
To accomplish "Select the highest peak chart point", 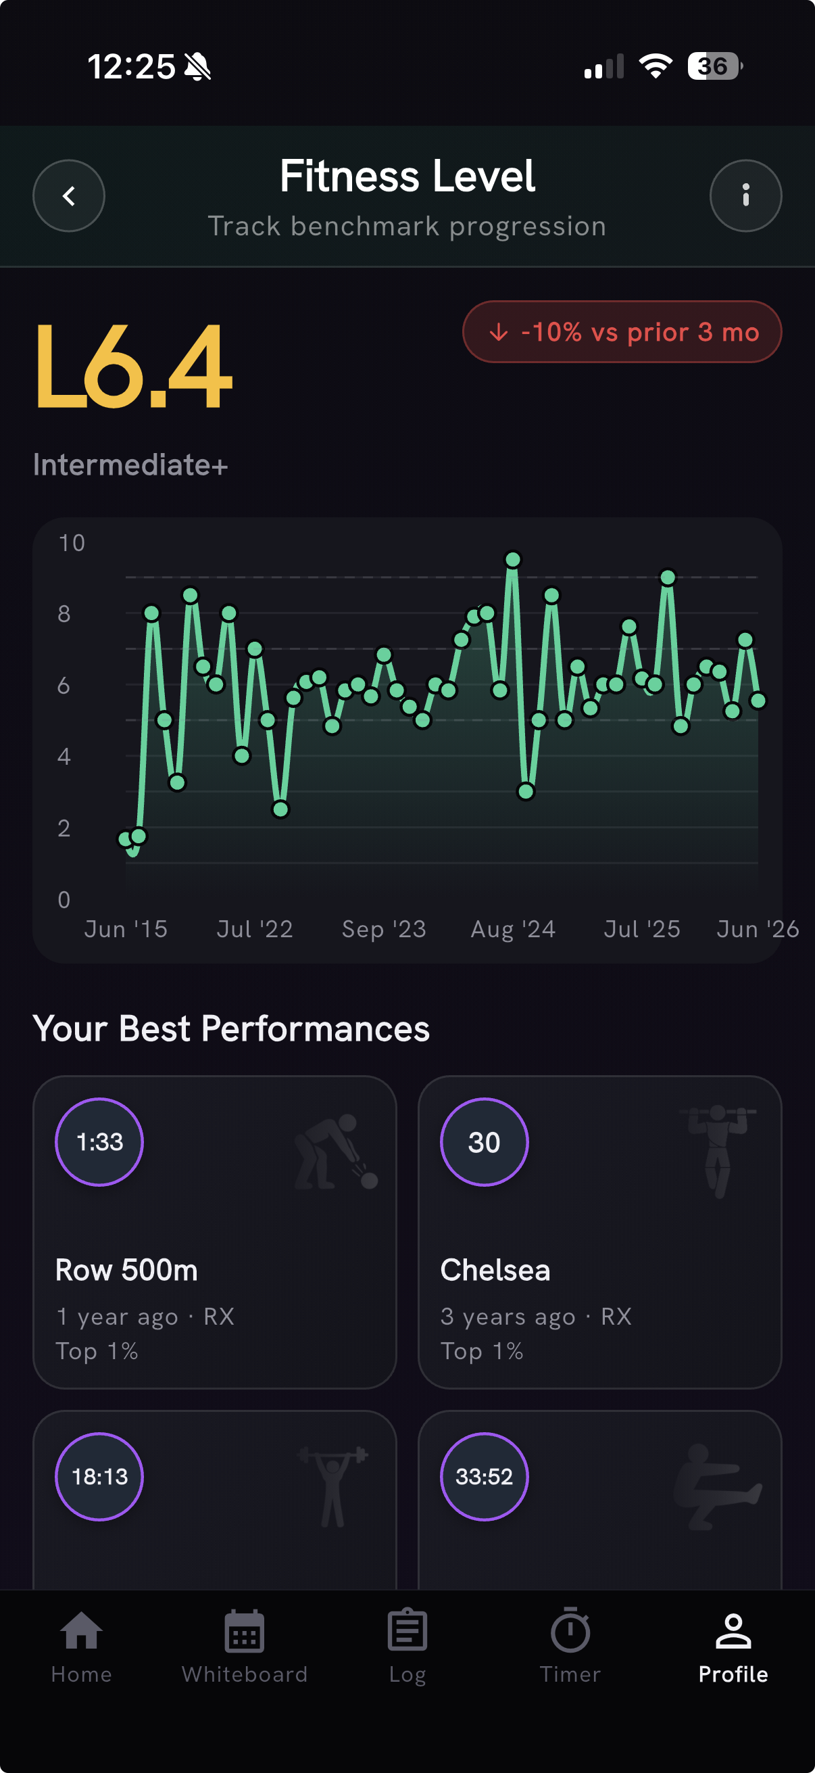I will coord(513,560).
